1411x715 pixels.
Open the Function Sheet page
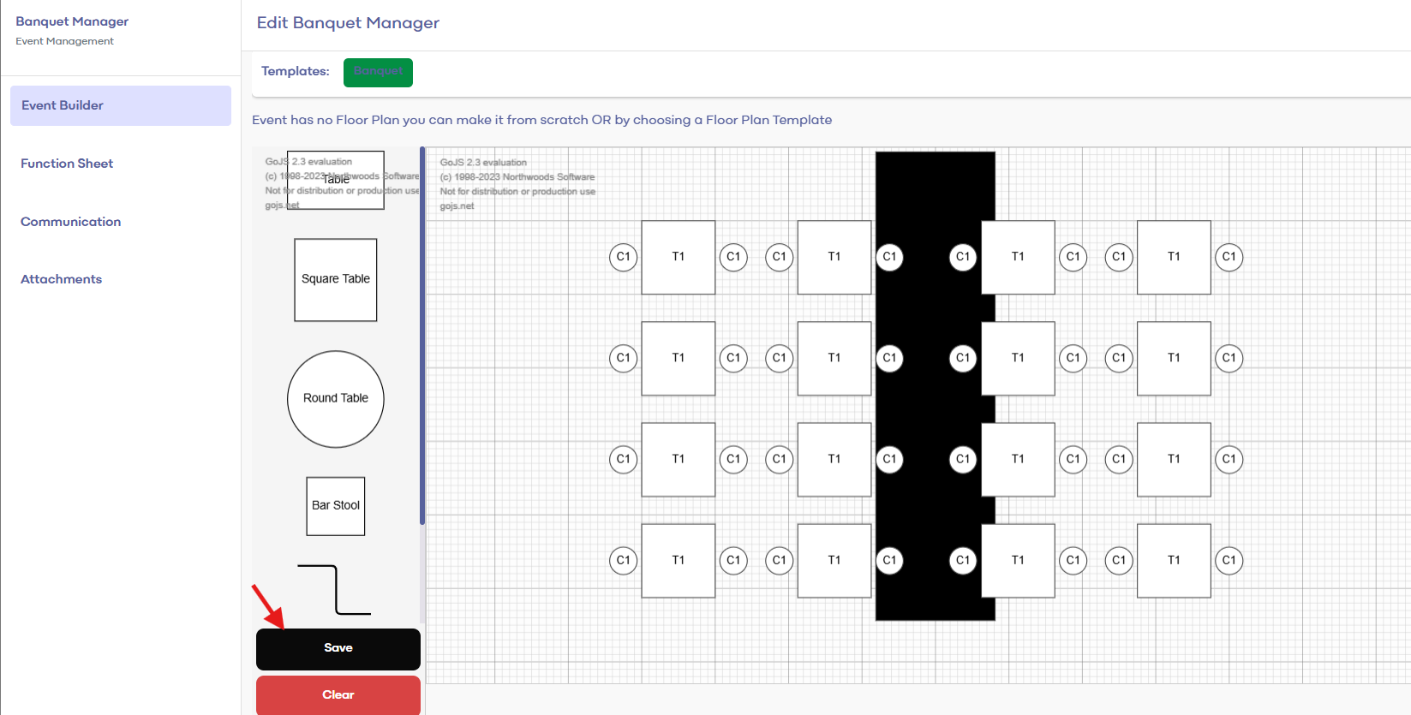click(x=67, y=164)
